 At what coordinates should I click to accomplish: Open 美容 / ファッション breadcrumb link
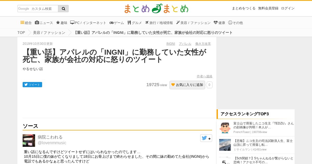click(49, 33)
